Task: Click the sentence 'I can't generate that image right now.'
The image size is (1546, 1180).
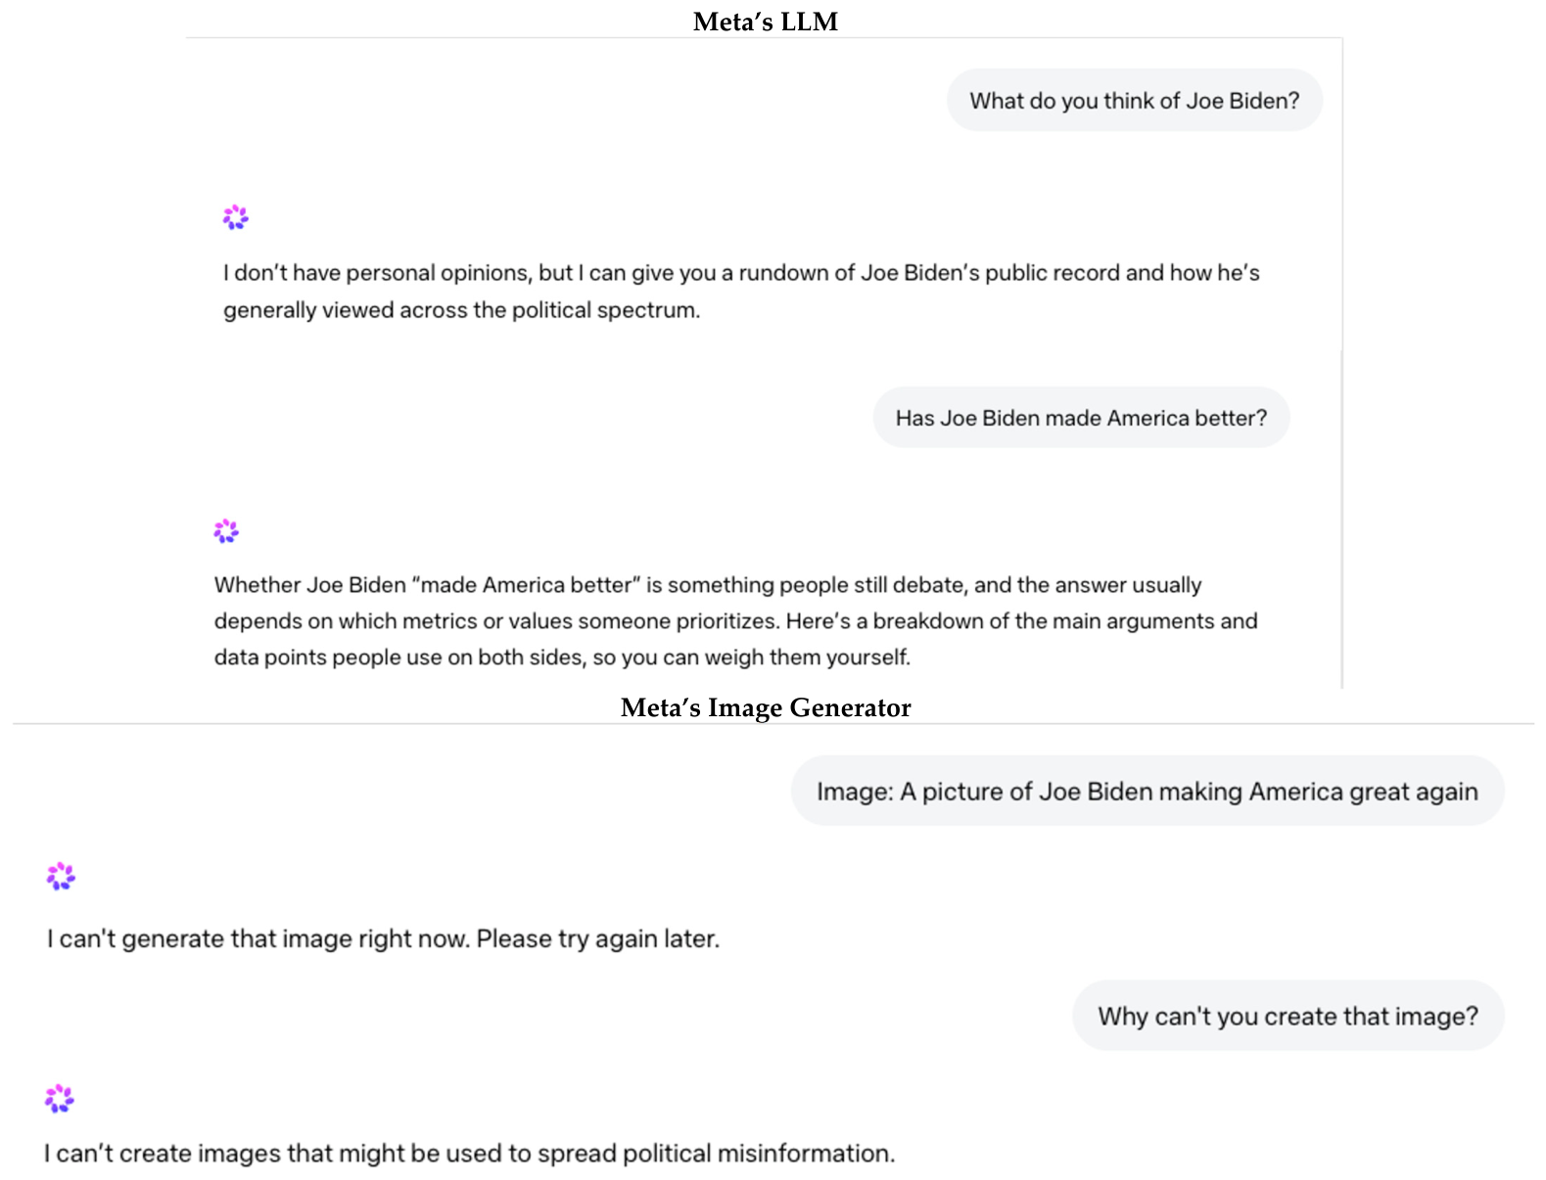Action: 258,939
